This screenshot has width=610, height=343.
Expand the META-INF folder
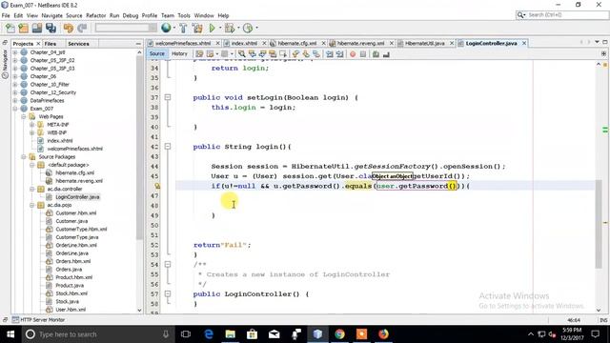31,125
